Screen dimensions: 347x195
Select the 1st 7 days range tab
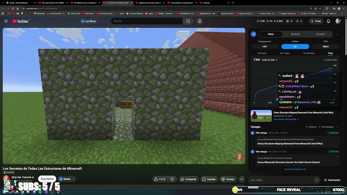[x=285, y=53]
